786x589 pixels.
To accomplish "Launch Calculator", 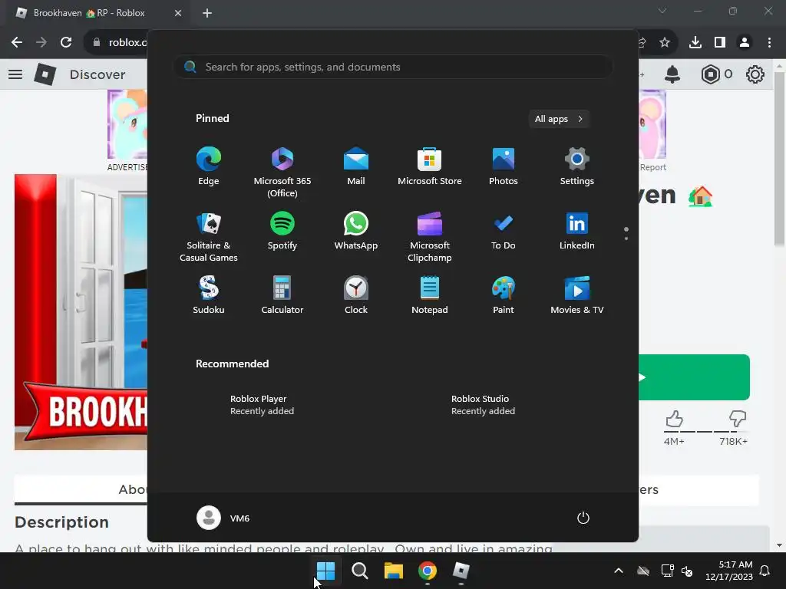I will pos(282,295).
